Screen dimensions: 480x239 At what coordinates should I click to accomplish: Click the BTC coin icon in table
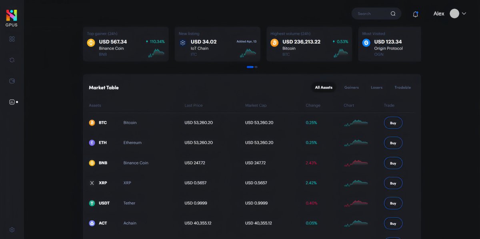tap(92, 123)
